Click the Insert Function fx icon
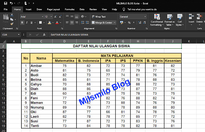205x132 pixels. 44,35
